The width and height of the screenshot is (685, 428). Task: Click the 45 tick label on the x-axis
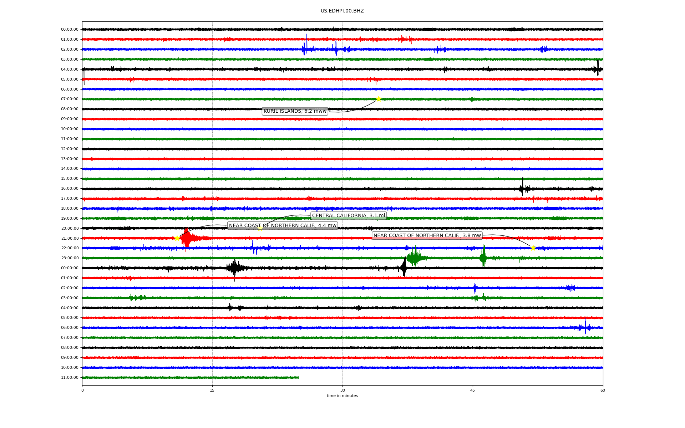pyautogui.click(x=473, y=390)
